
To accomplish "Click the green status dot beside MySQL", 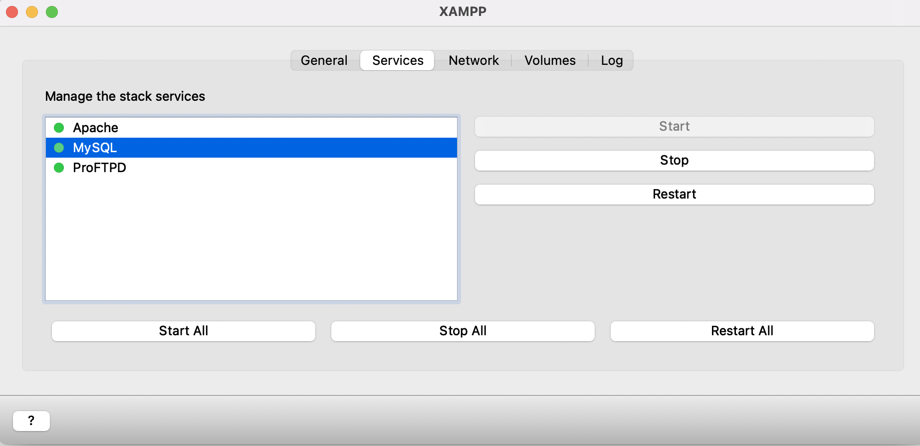I will (x=59, y=148).
